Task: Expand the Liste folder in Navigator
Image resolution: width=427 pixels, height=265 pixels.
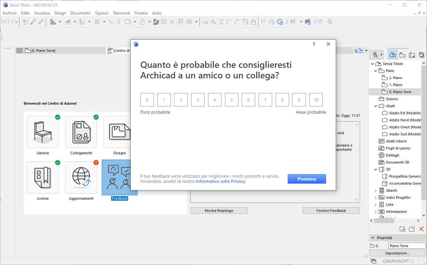Action: point(376,205)
